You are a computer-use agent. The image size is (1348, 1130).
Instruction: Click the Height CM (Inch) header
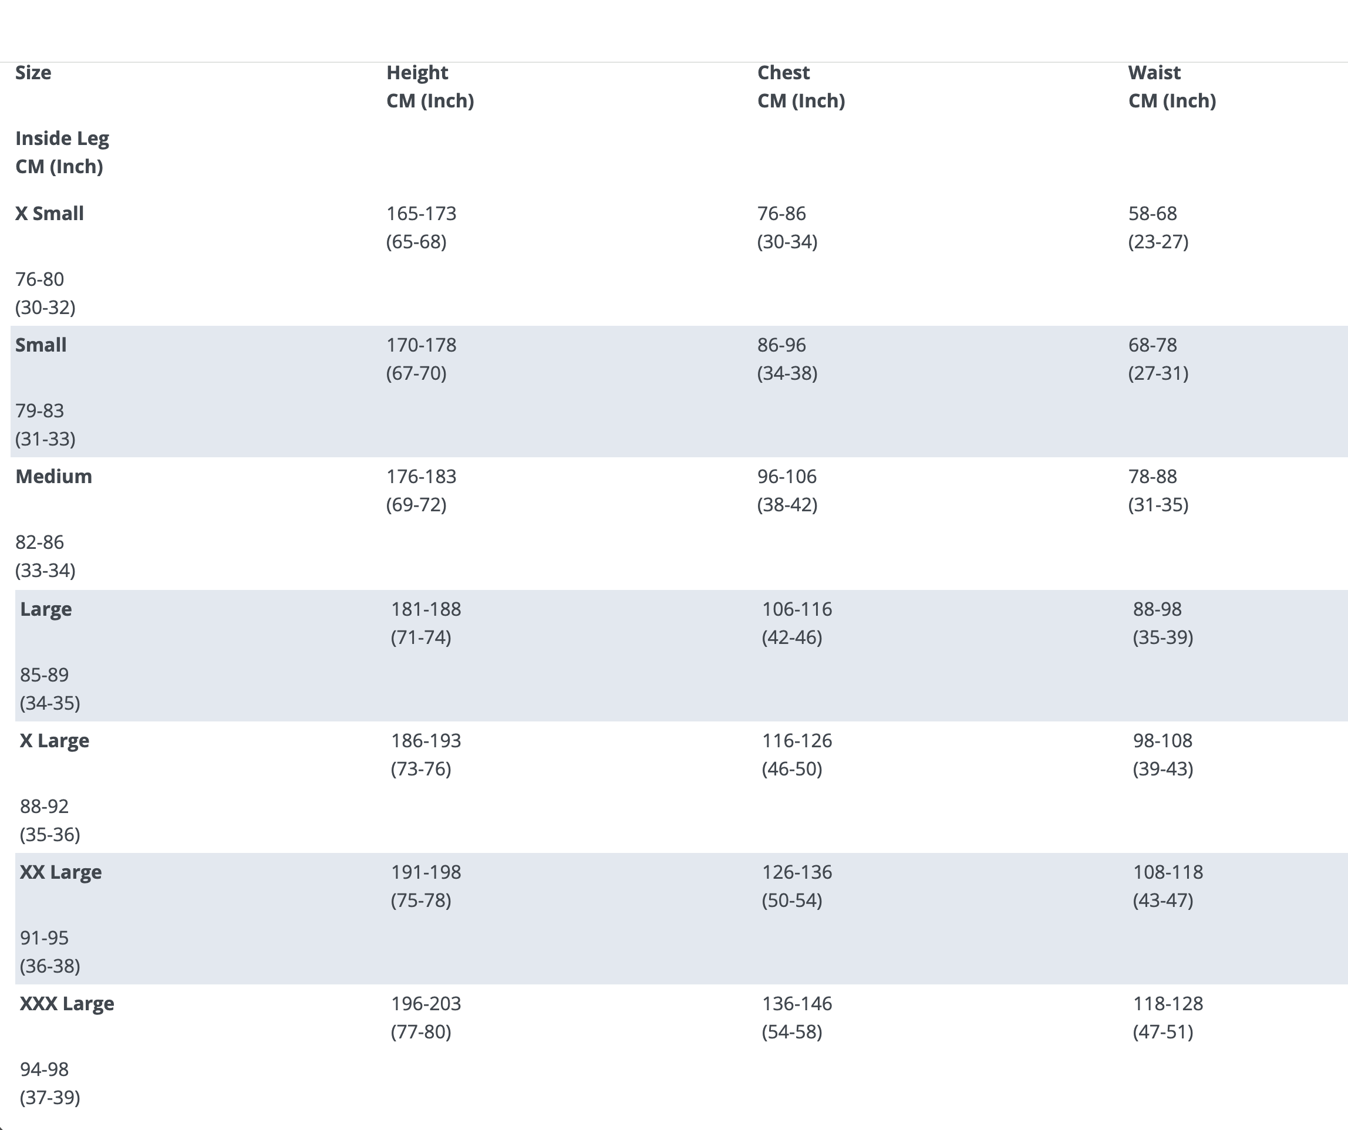[x=429, y=87]
